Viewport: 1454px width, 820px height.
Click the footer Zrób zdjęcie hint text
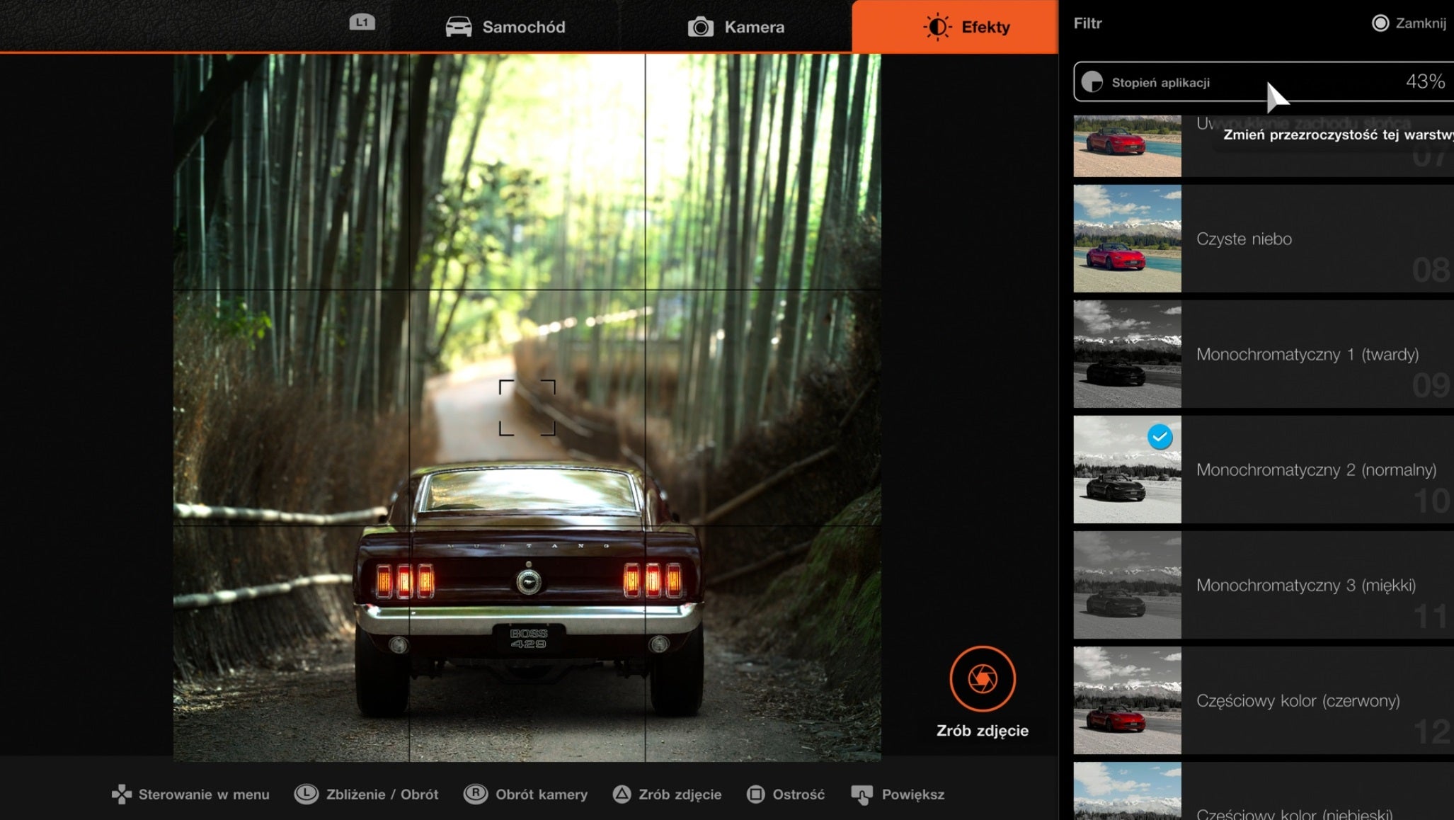click(680, 795)
